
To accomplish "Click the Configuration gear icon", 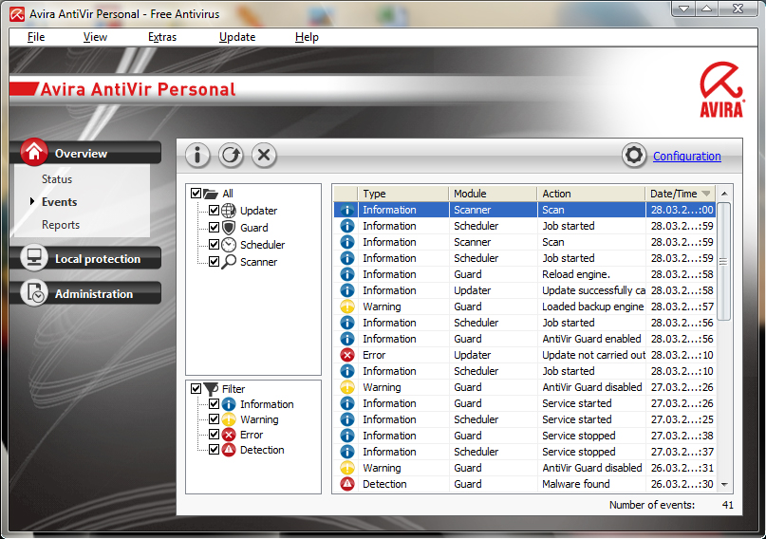I will coord(634,156).
